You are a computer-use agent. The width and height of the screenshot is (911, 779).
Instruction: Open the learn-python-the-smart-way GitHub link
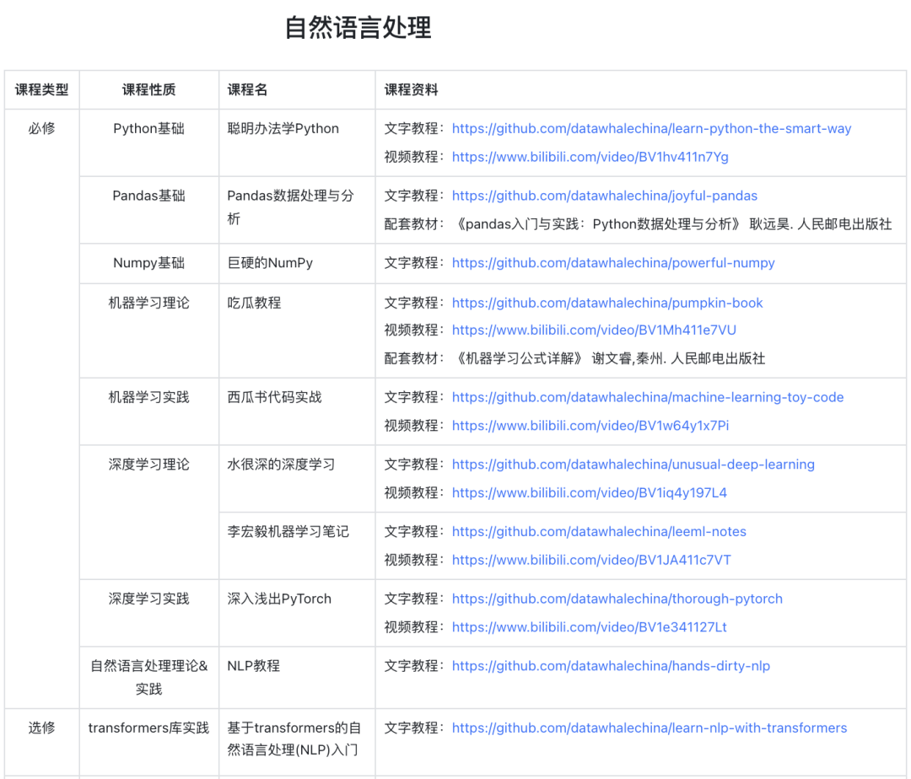[x=651, y=128]
